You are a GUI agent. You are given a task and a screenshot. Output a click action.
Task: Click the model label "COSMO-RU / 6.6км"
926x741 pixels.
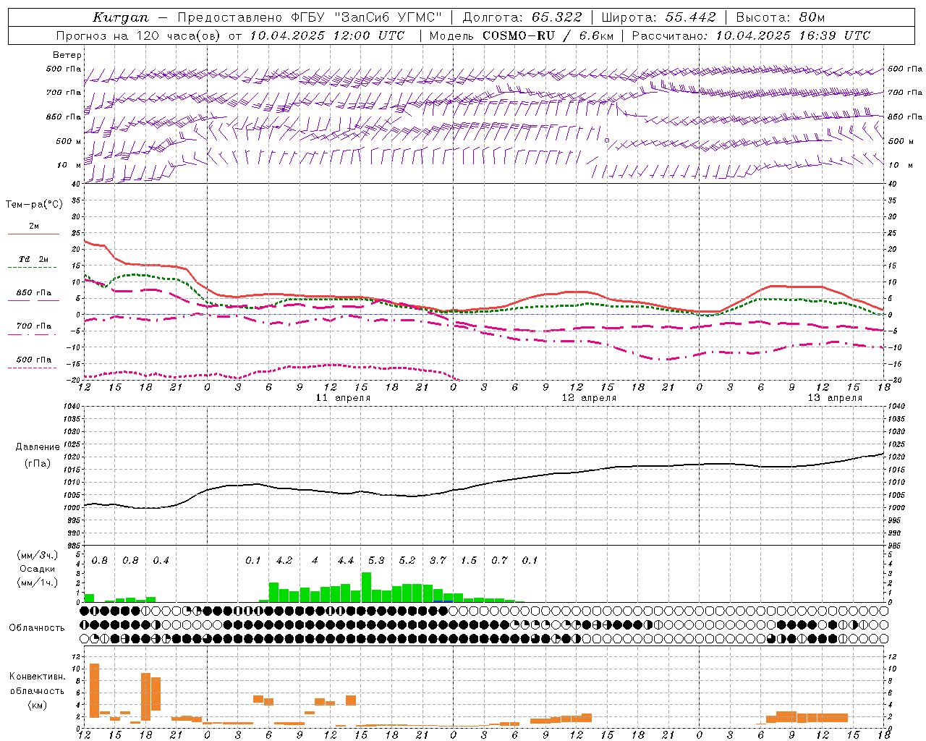[x=548, y=35]
